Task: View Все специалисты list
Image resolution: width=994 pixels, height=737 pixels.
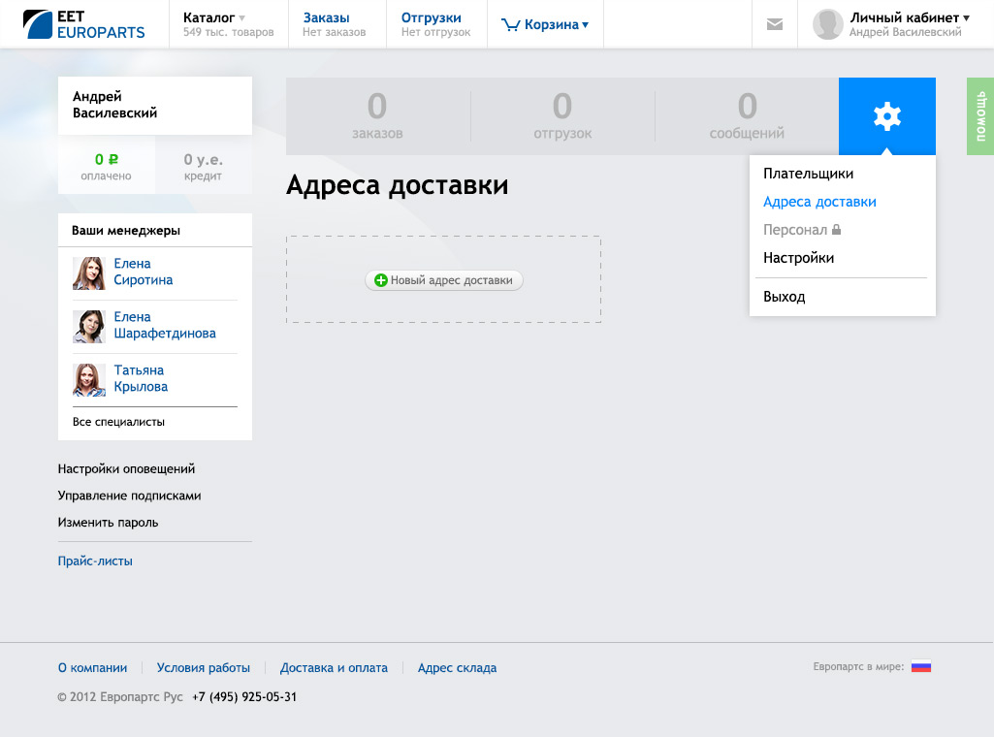Action: (x=118, y=422)
